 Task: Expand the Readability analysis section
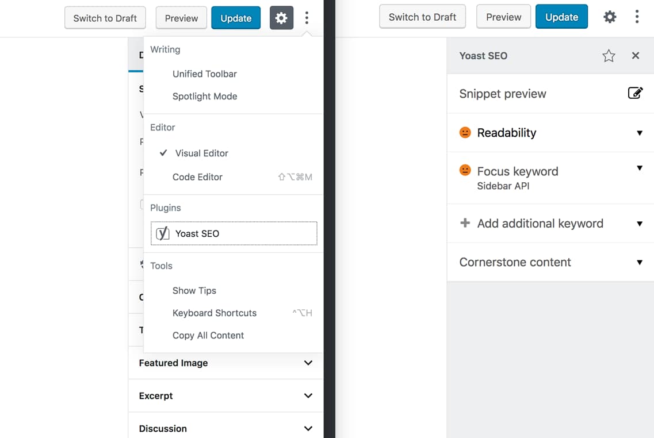(x=640, y=132)
